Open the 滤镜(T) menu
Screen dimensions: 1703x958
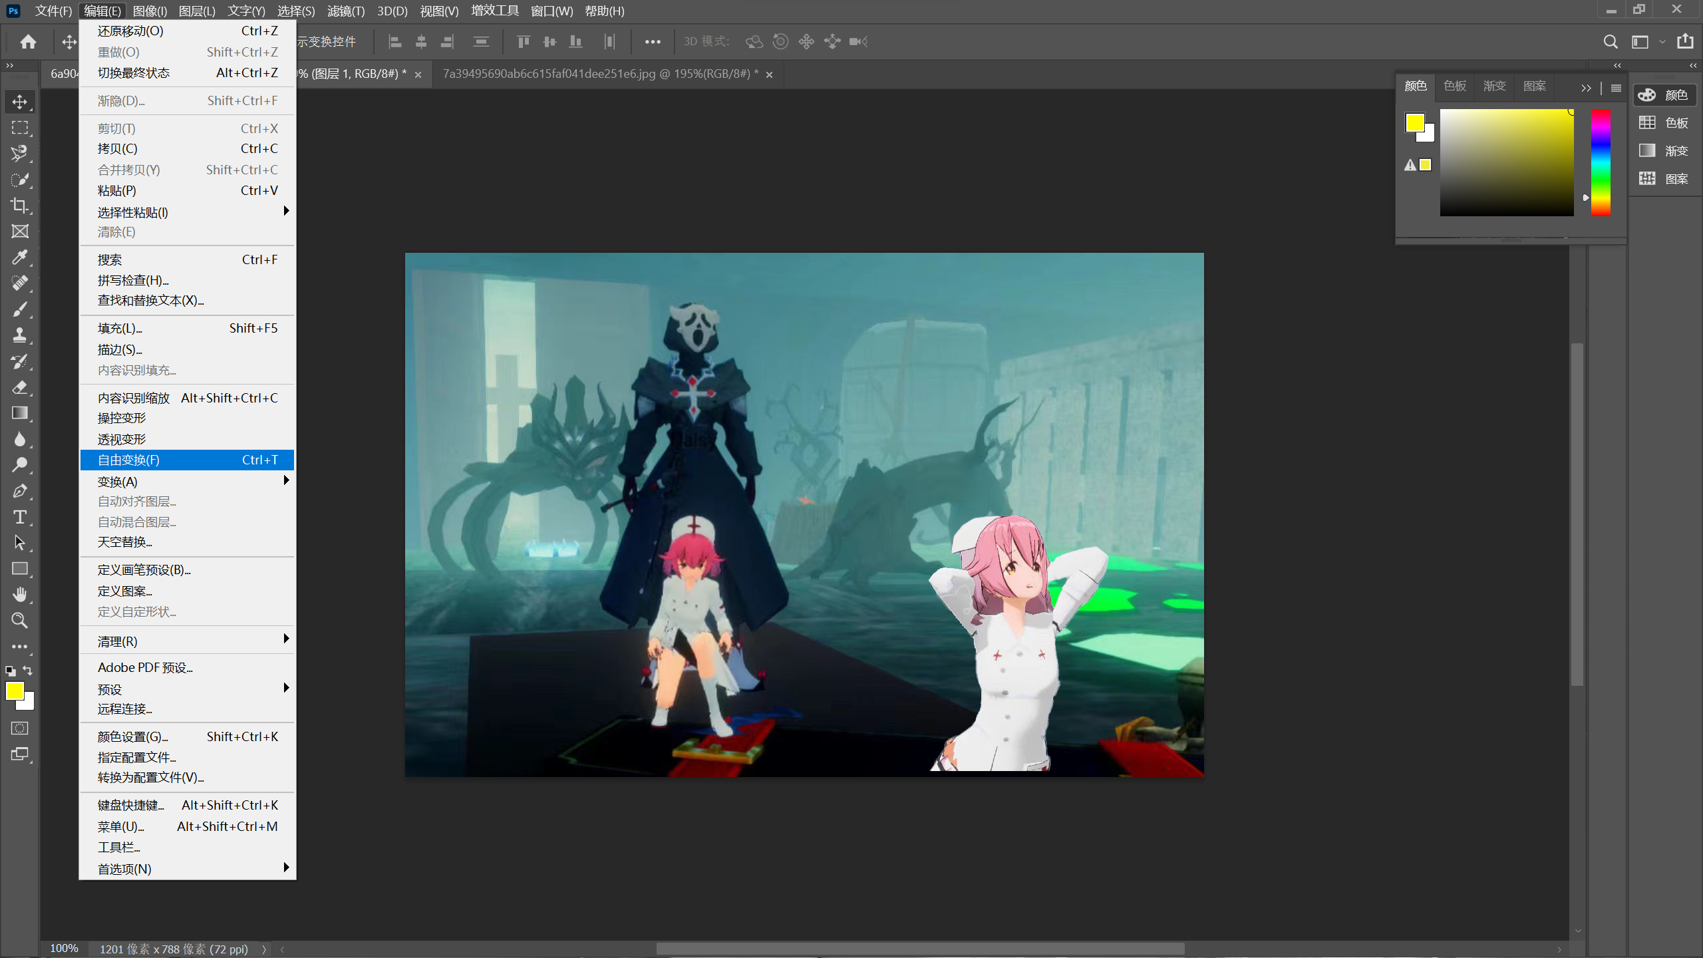pos(346,11)
